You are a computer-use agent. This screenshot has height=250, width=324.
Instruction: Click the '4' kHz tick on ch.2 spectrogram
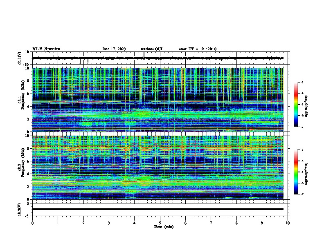tap(29, 174)
